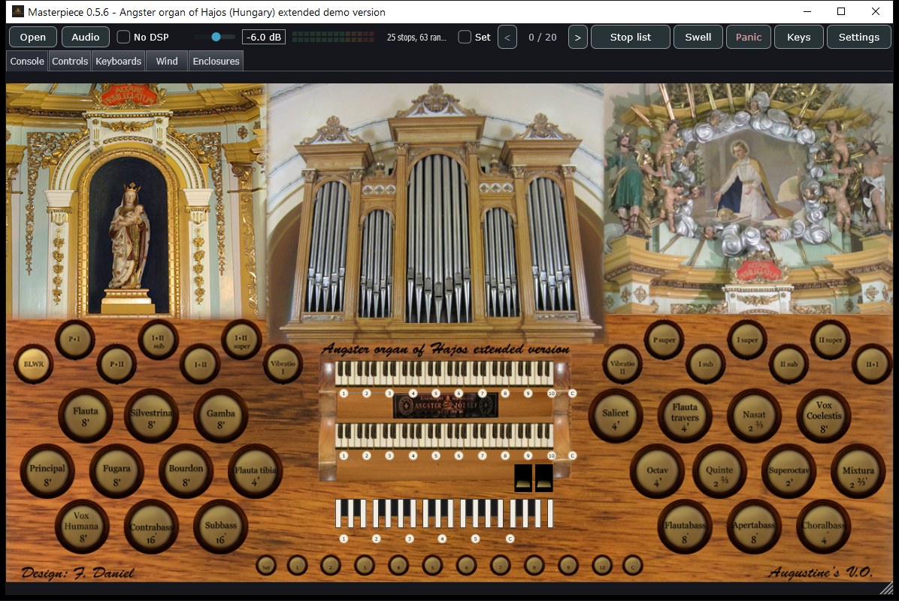Open the Keys panel
Viewport: 899px width, 601px height.
[799, 37]
